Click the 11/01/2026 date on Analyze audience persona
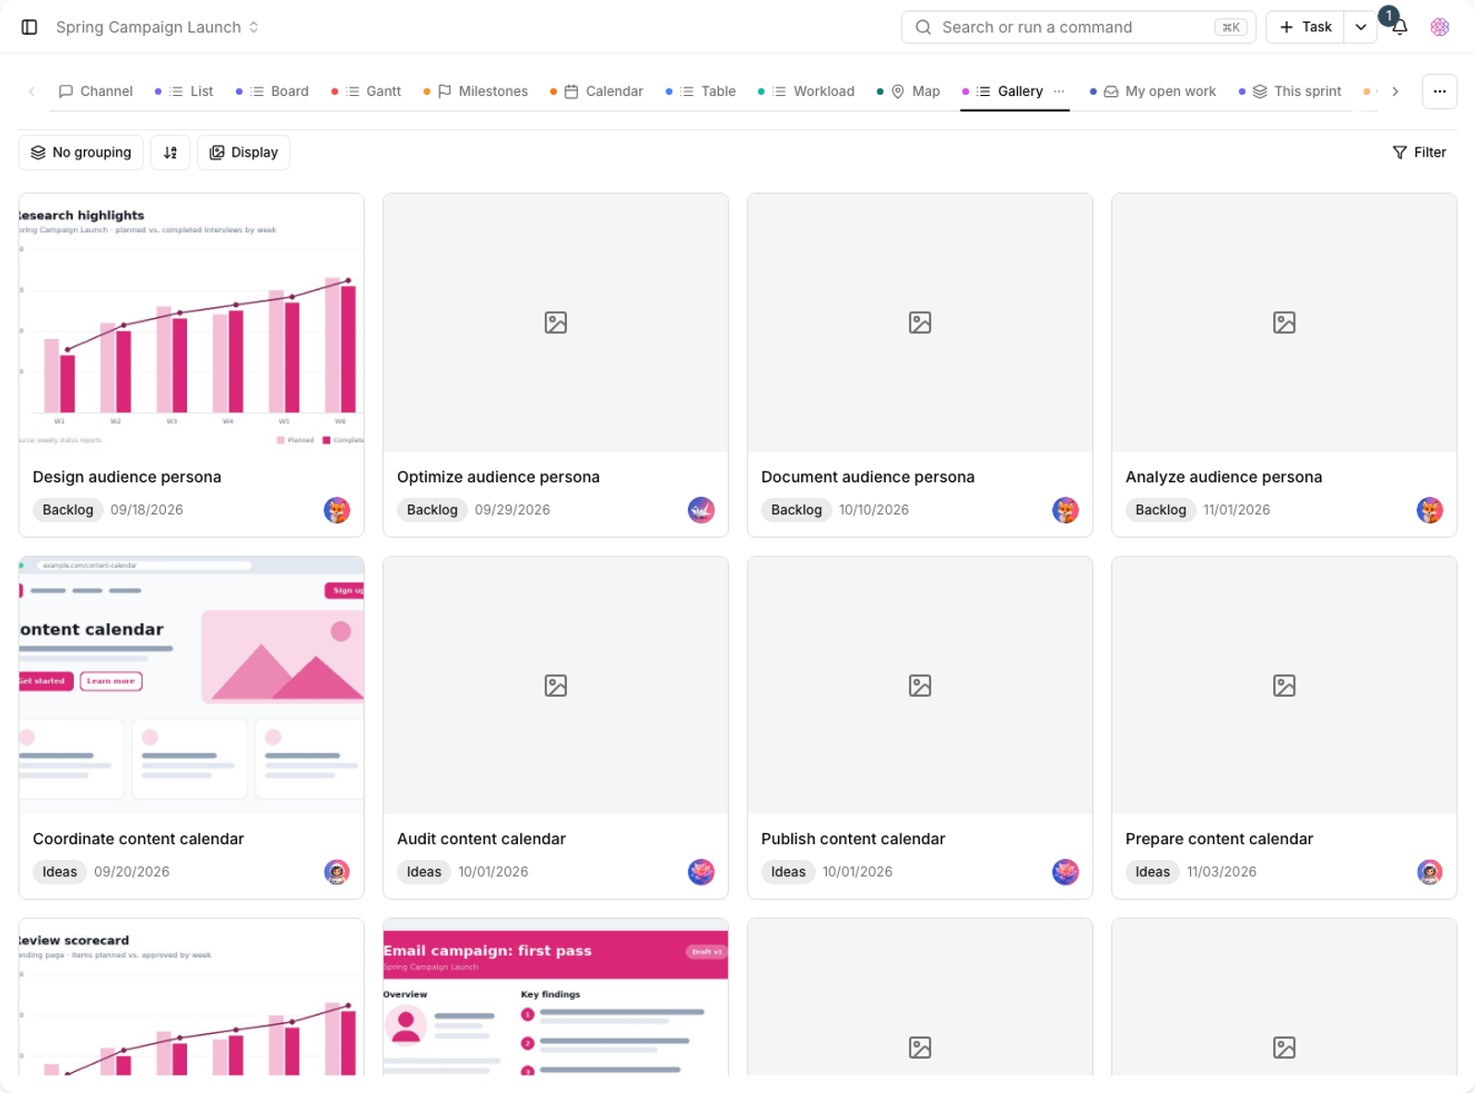The height and width of the screenshot is (1093, 1475). 1236,510
